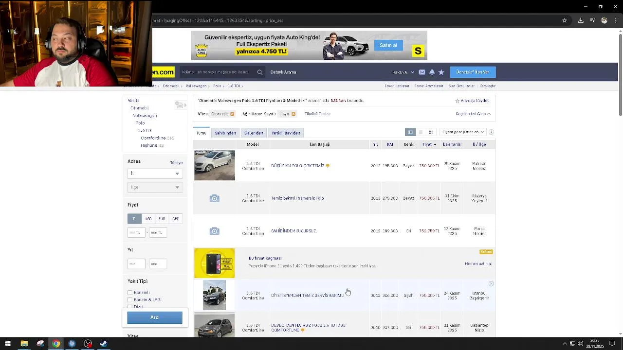The width and height of the screenshot is (623, 350).
Task: Close the iPhone ad with the small x
Action: (491, 283)
